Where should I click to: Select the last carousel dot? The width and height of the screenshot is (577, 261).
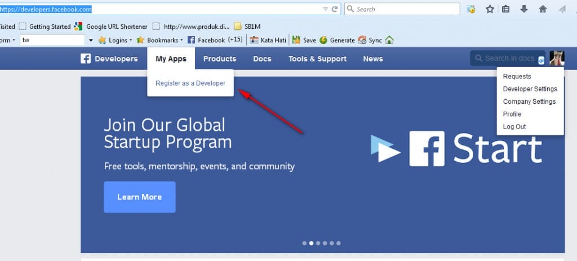(x=339, y=243)
